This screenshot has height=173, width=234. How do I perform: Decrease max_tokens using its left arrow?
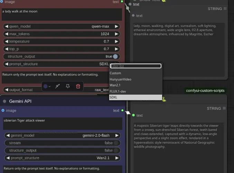point(7,34)
